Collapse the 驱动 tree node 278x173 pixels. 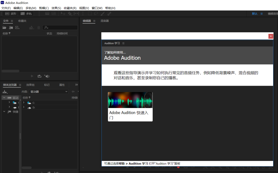coord(4,98)
